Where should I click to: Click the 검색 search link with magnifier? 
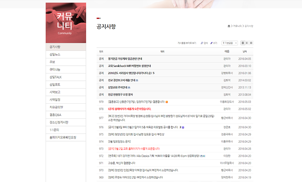point(204,43)
